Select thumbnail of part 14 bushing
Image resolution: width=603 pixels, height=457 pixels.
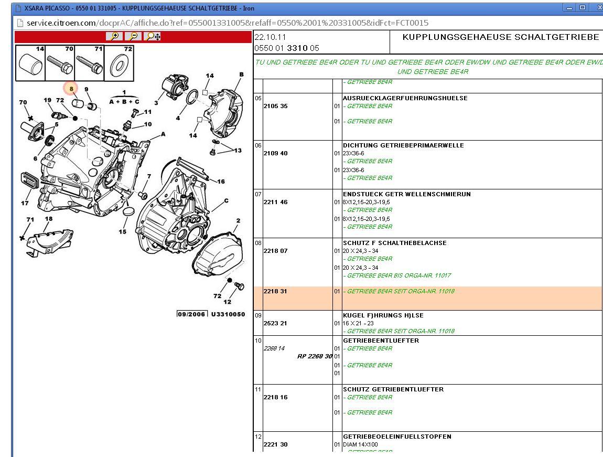(x=30, y=63)
